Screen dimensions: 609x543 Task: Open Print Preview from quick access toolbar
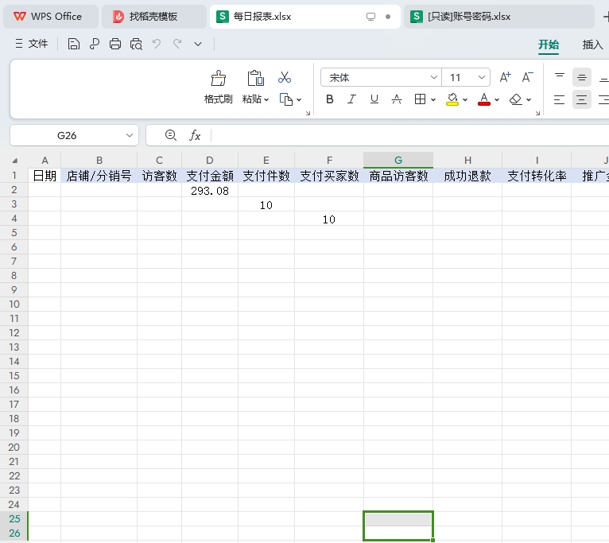point(136,44)
